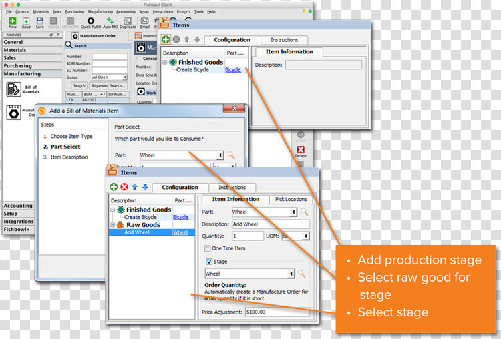Open the Materials module group

(32, 50)
